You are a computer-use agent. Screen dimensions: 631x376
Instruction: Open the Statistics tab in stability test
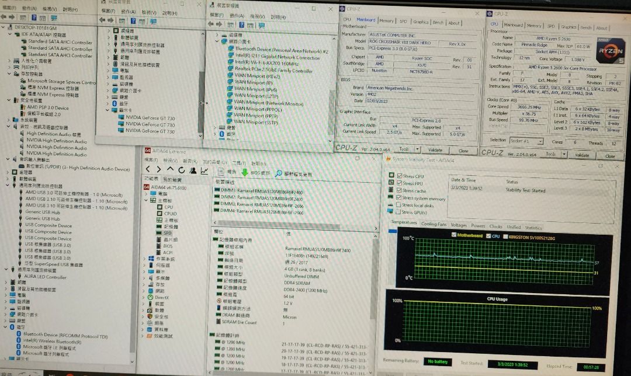[533, 228]
